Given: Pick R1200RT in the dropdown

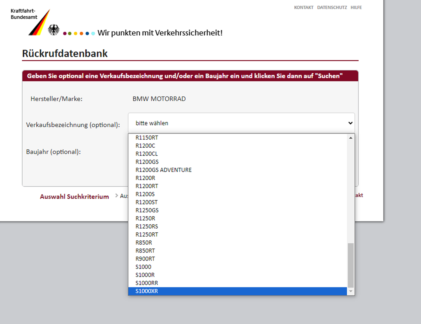Looking at the screenshot, I should [237, 186].
